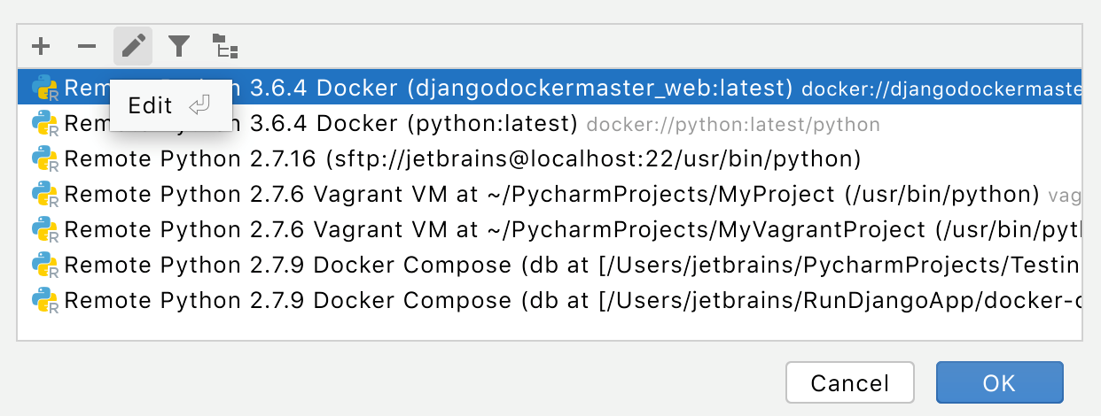Viewport: 1101px width, 416px height.
Task: Click Python icon of python:latest interpreter
Action: point(44,124)
